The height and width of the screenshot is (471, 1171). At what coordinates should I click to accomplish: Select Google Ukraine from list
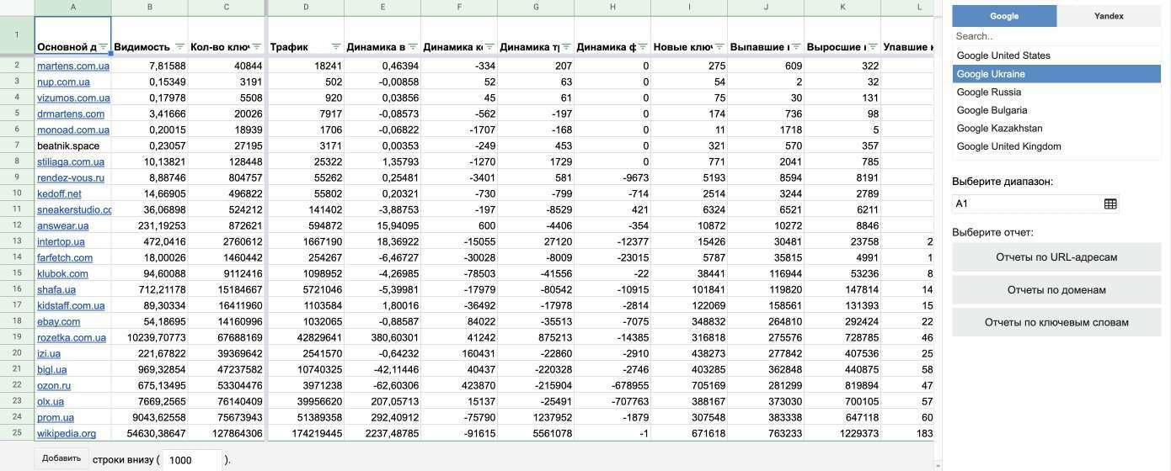tap(1056, 74)
